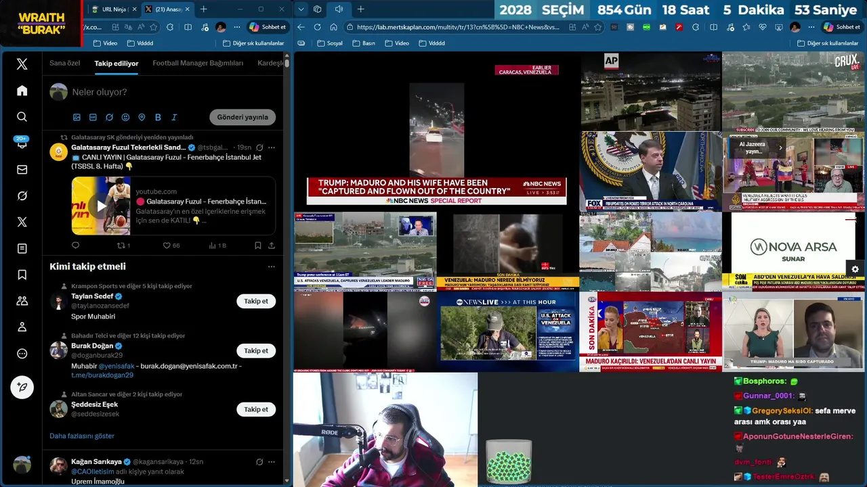Reload the multitv page
Viewport: 867px width, 487px height.
click(x=317, y=27)
